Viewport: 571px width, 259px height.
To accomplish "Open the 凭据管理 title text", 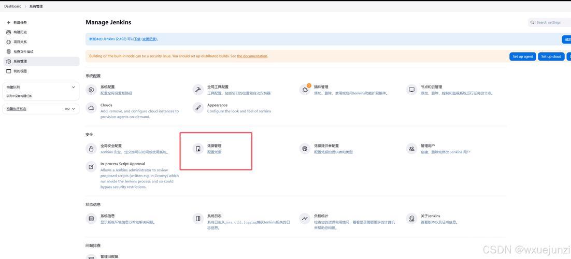I will coord(214,146).
